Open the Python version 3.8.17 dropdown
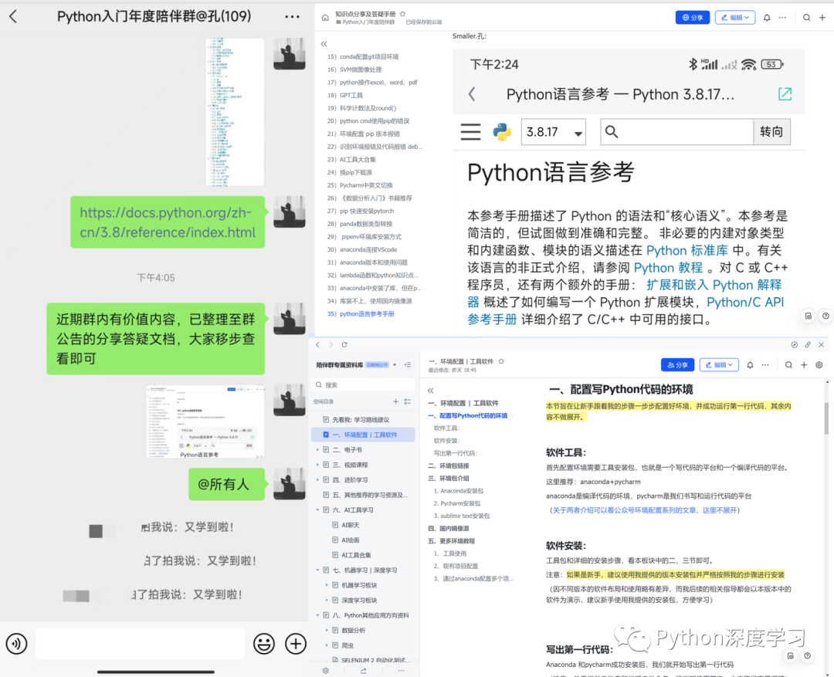Viewport: 834px width, 677px height. [553, 132]
